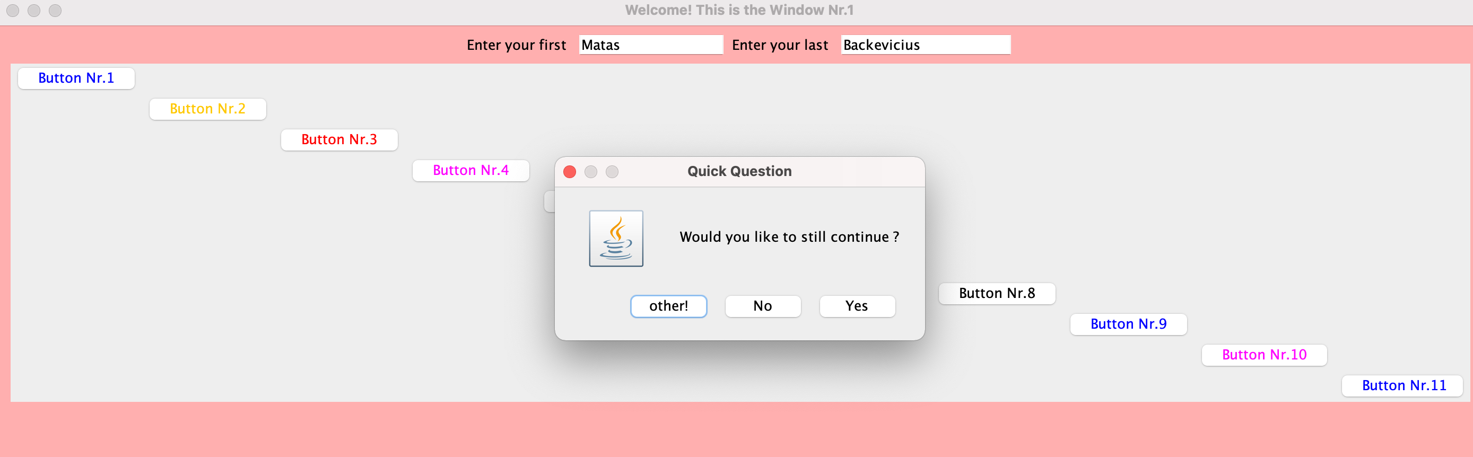The height and width of the screenshot is (457, 1473).
Task: Answer Yes to continue
Action: point(857,306)
